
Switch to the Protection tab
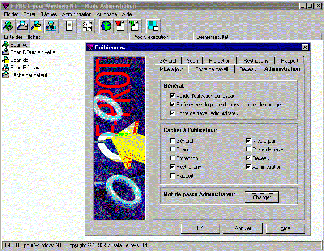tap(220, 61)
